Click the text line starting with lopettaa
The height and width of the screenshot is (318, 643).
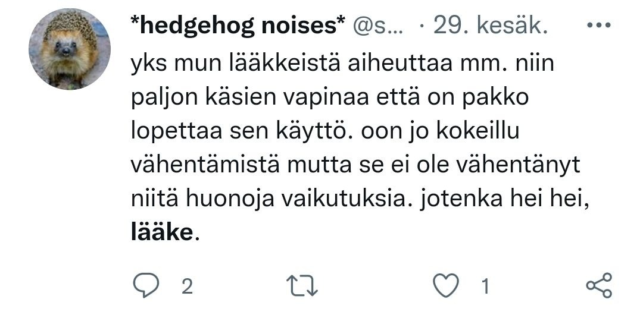[324, 131]
